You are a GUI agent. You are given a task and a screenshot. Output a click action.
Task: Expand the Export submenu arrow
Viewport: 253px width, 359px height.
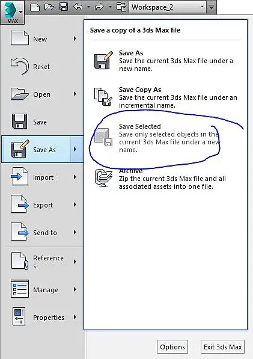click(75, 204)
